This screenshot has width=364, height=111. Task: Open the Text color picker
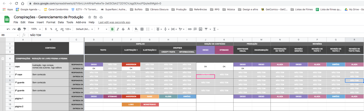click(x=129, y=29)
